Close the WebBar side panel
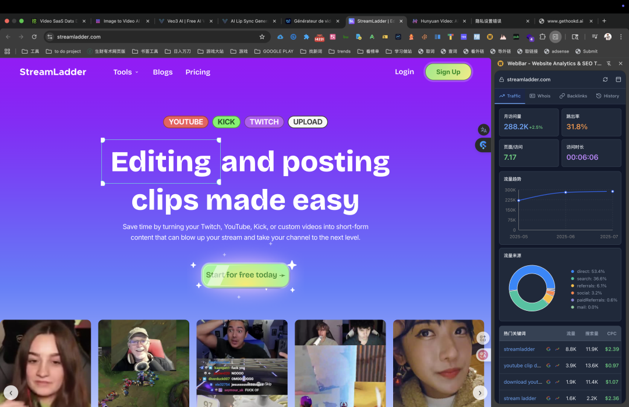Viewport: 629px width, 407px height. pyautogui.click(x=621, y=64)
